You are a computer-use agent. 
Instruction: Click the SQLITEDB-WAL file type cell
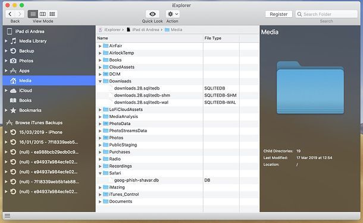click(x=220, y=103)
